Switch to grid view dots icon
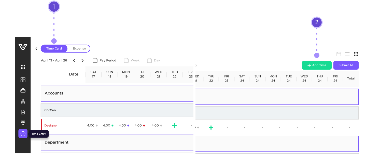The image size is (366, 163). click(356, 54)
